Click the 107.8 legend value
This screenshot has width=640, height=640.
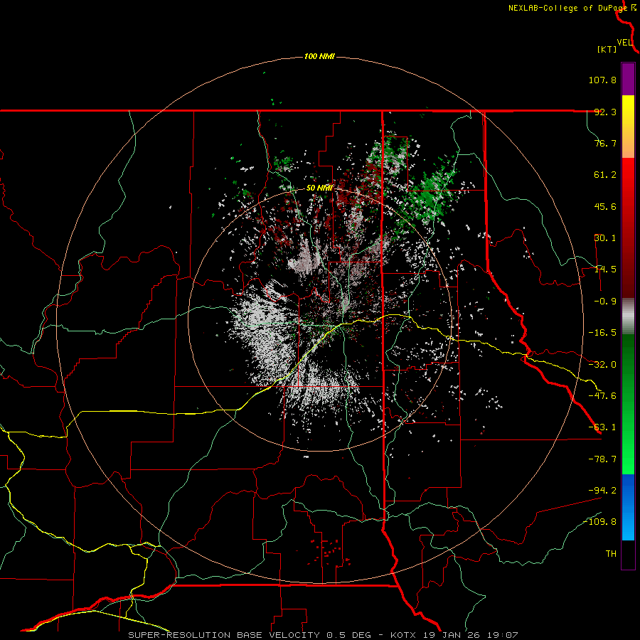pos(602,80)
